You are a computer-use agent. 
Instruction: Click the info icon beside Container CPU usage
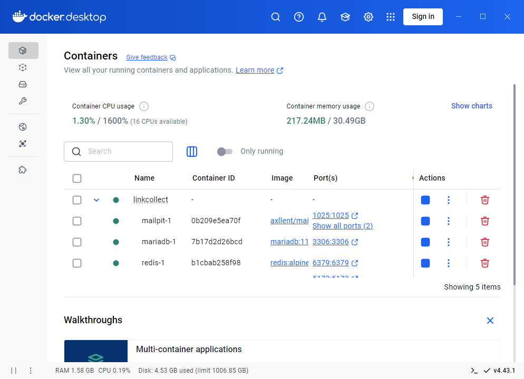[x=144, y=106]
